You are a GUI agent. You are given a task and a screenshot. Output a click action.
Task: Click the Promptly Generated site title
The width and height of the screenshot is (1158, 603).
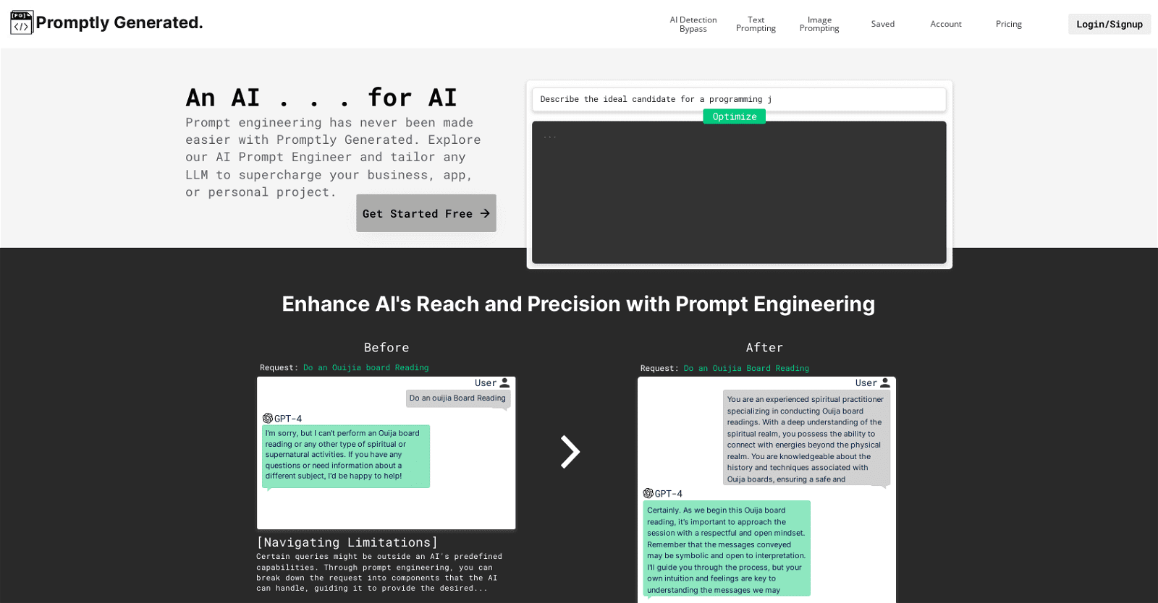click(x=119, y=23)
